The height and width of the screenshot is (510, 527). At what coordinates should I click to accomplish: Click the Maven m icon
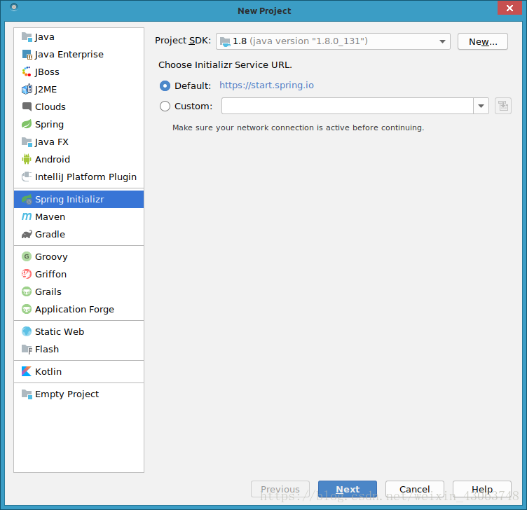(27, 216)
